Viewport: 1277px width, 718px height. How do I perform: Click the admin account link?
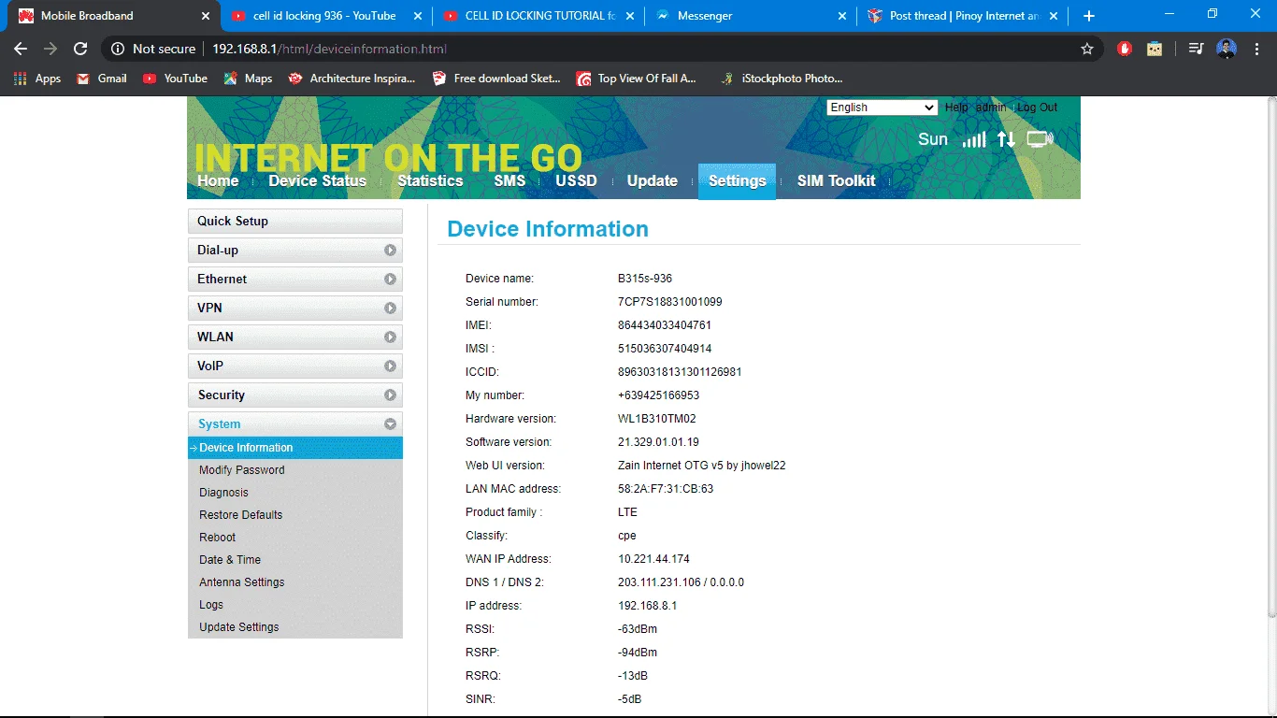click(991, 108)
